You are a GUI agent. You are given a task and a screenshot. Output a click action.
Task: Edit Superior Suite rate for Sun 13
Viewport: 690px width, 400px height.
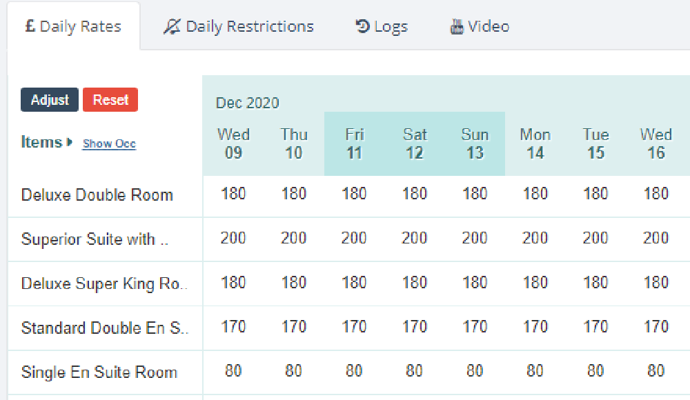point(475,238)
